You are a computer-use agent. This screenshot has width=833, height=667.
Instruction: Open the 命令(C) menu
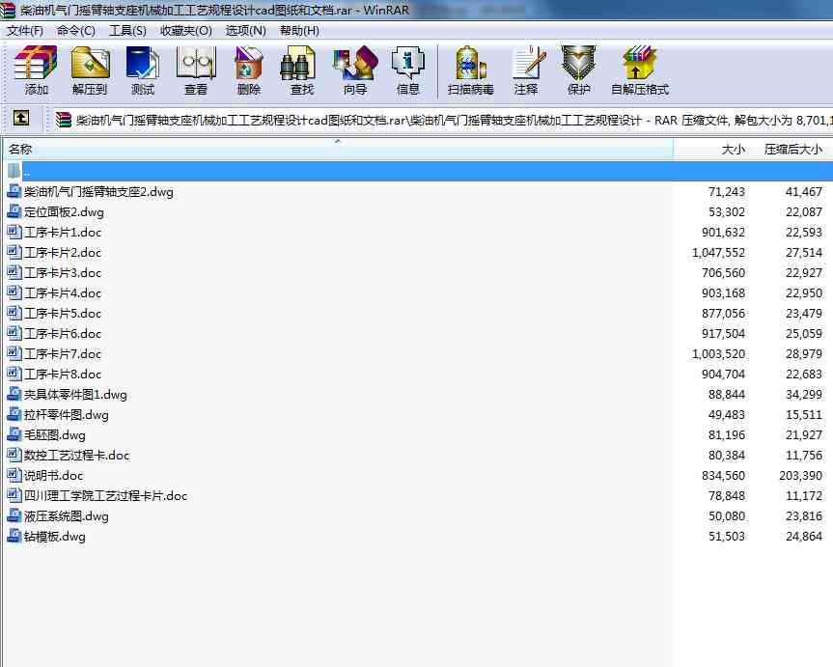tap(76, 31)
